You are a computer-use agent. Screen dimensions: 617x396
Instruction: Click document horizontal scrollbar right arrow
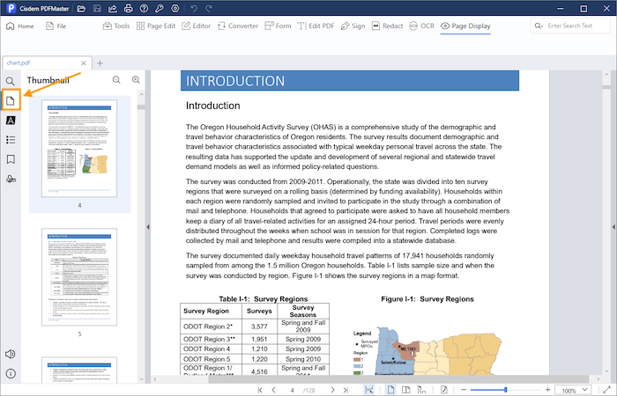click(598, 379)
